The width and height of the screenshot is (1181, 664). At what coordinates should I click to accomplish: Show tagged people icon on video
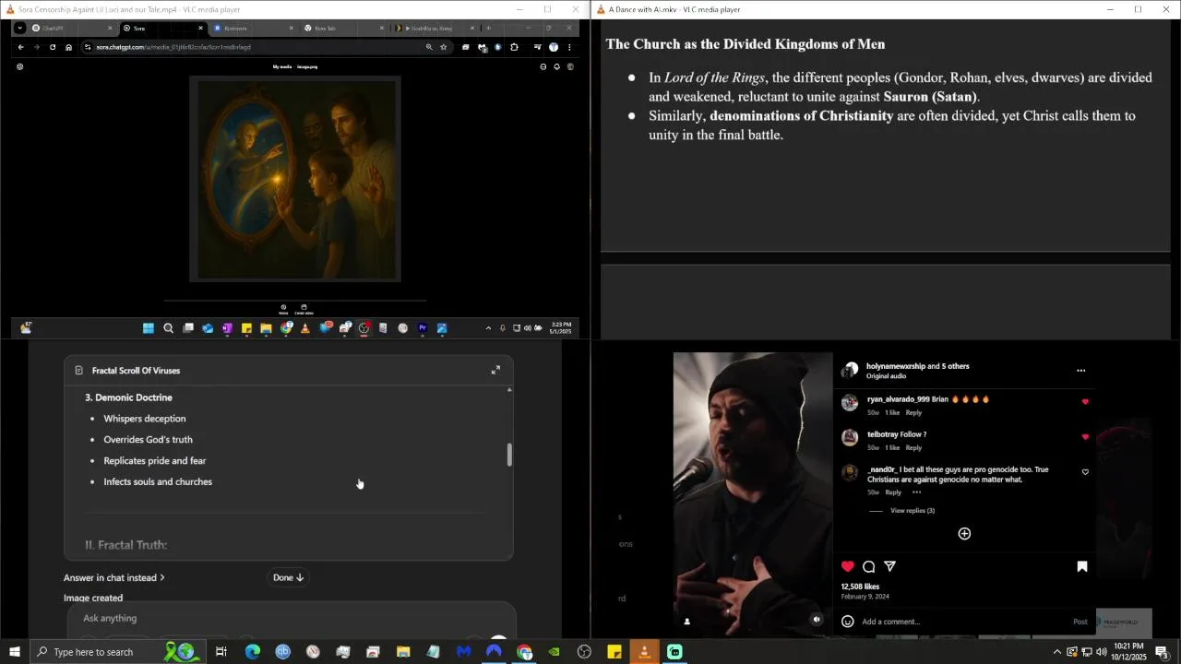tap(686, 621)
